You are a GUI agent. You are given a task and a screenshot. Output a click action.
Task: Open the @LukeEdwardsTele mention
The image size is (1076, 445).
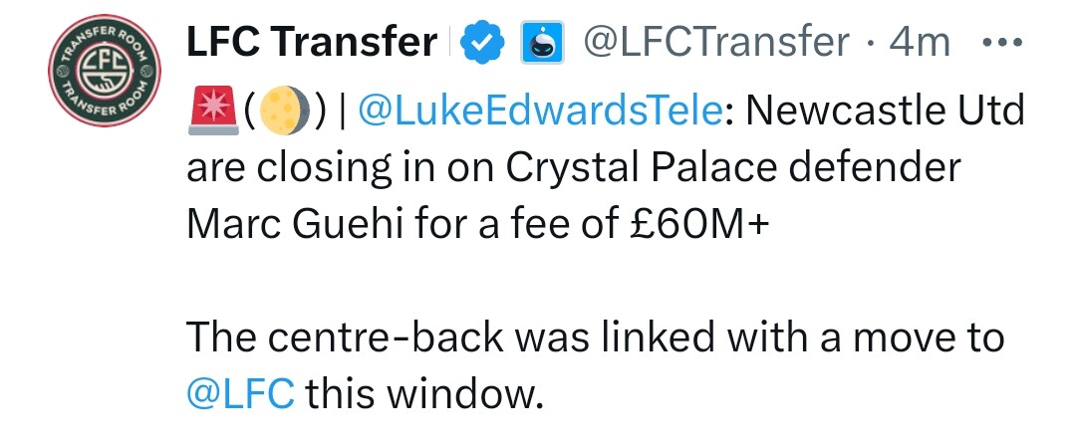coord(539,112)
